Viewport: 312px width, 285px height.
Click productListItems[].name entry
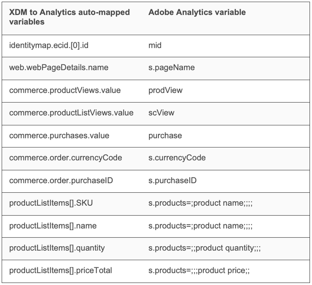53,226
